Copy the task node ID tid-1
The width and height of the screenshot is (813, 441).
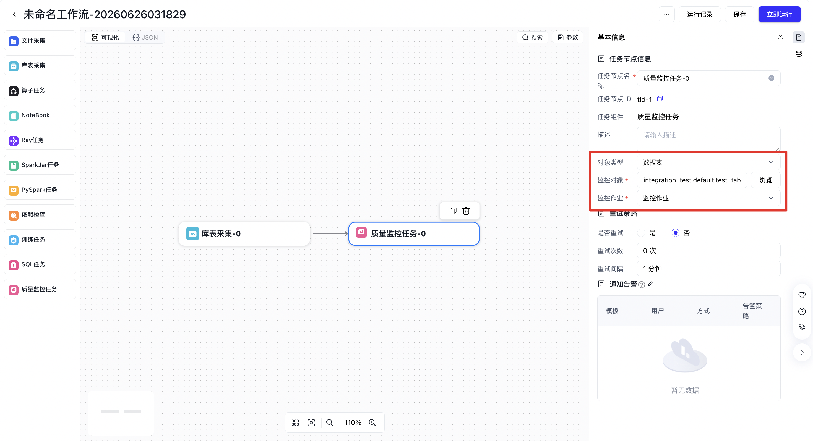pyautogui.click(x=660, y=99)
